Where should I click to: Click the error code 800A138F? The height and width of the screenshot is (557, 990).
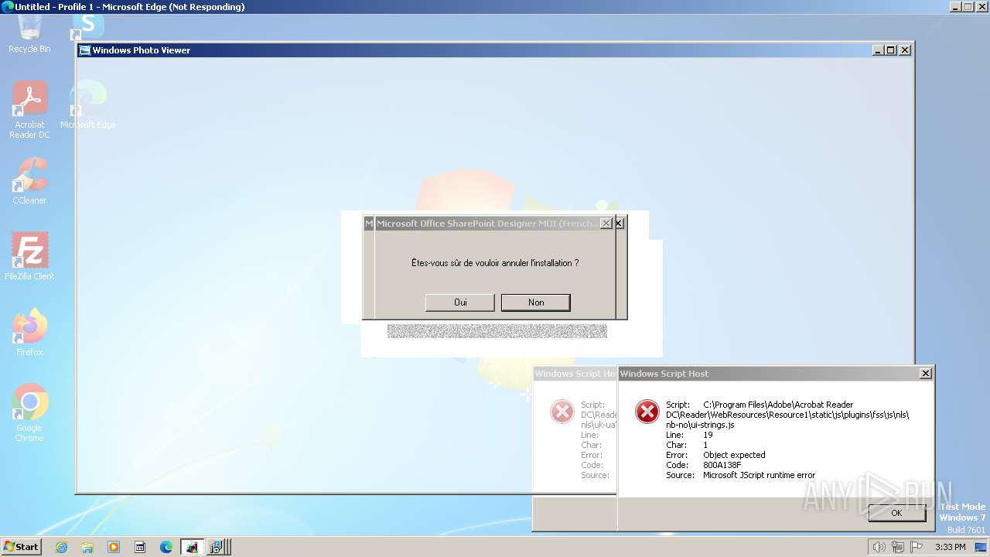coord(722,465)
